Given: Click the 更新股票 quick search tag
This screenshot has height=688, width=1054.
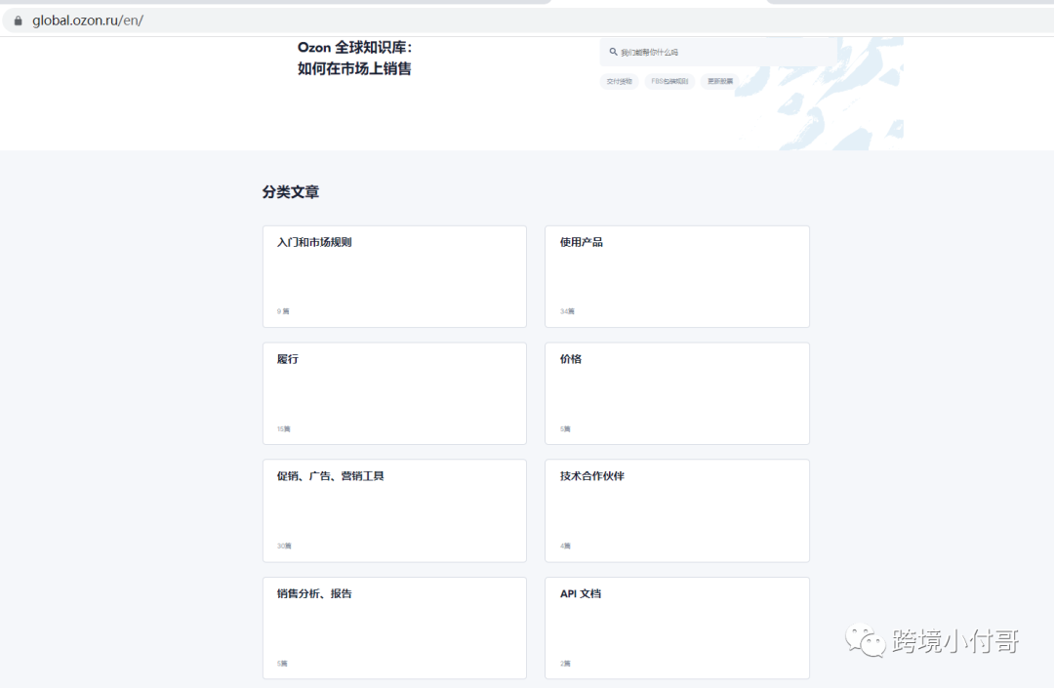Looking at the screenshot, I should (x=720, y=81).
